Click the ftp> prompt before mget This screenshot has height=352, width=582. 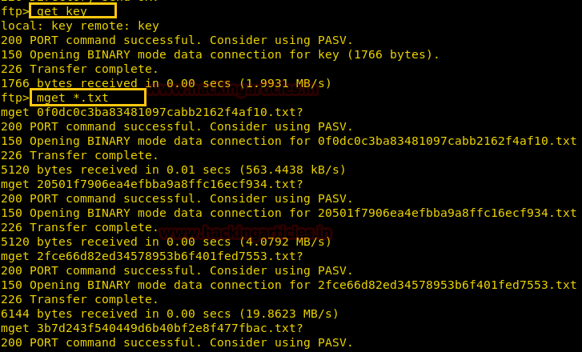click(15, 98)
